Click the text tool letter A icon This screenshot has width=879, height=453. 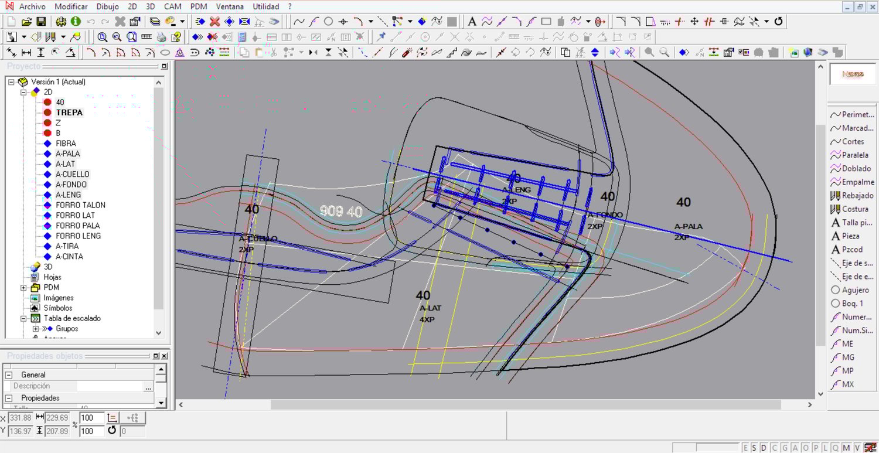point(472,22)
